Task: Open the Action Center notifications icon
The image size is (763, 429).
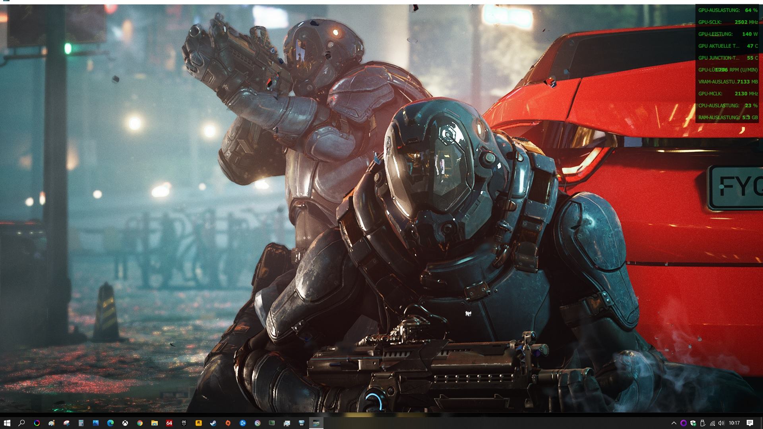Action: (x=750, y=423)
